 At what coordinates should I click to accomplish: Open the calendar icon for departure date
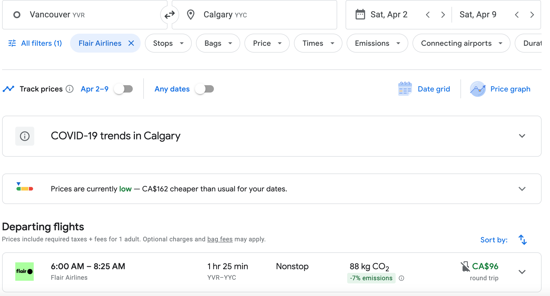[x=360, y=14]
